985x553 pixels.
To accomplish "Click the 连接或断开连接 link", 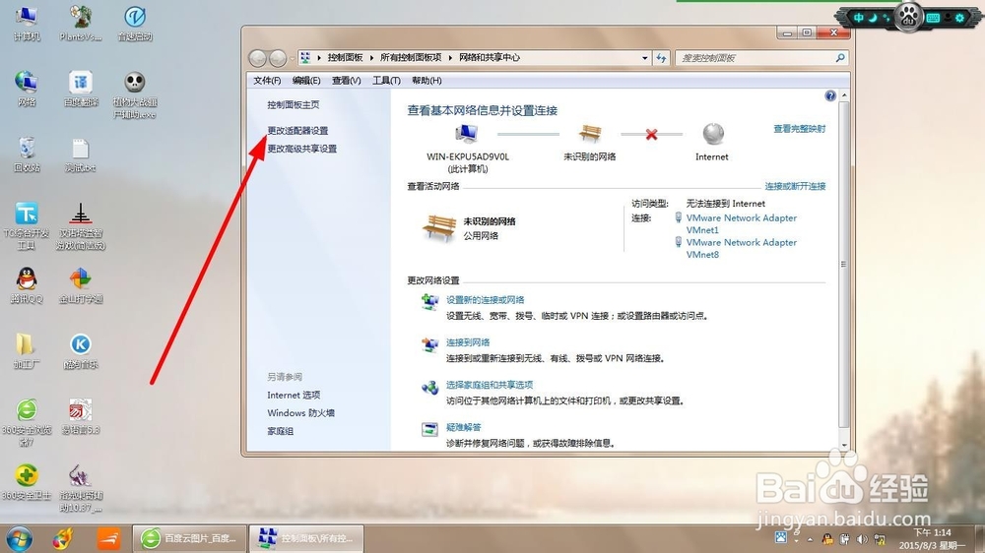I will [x=795, y=186].
